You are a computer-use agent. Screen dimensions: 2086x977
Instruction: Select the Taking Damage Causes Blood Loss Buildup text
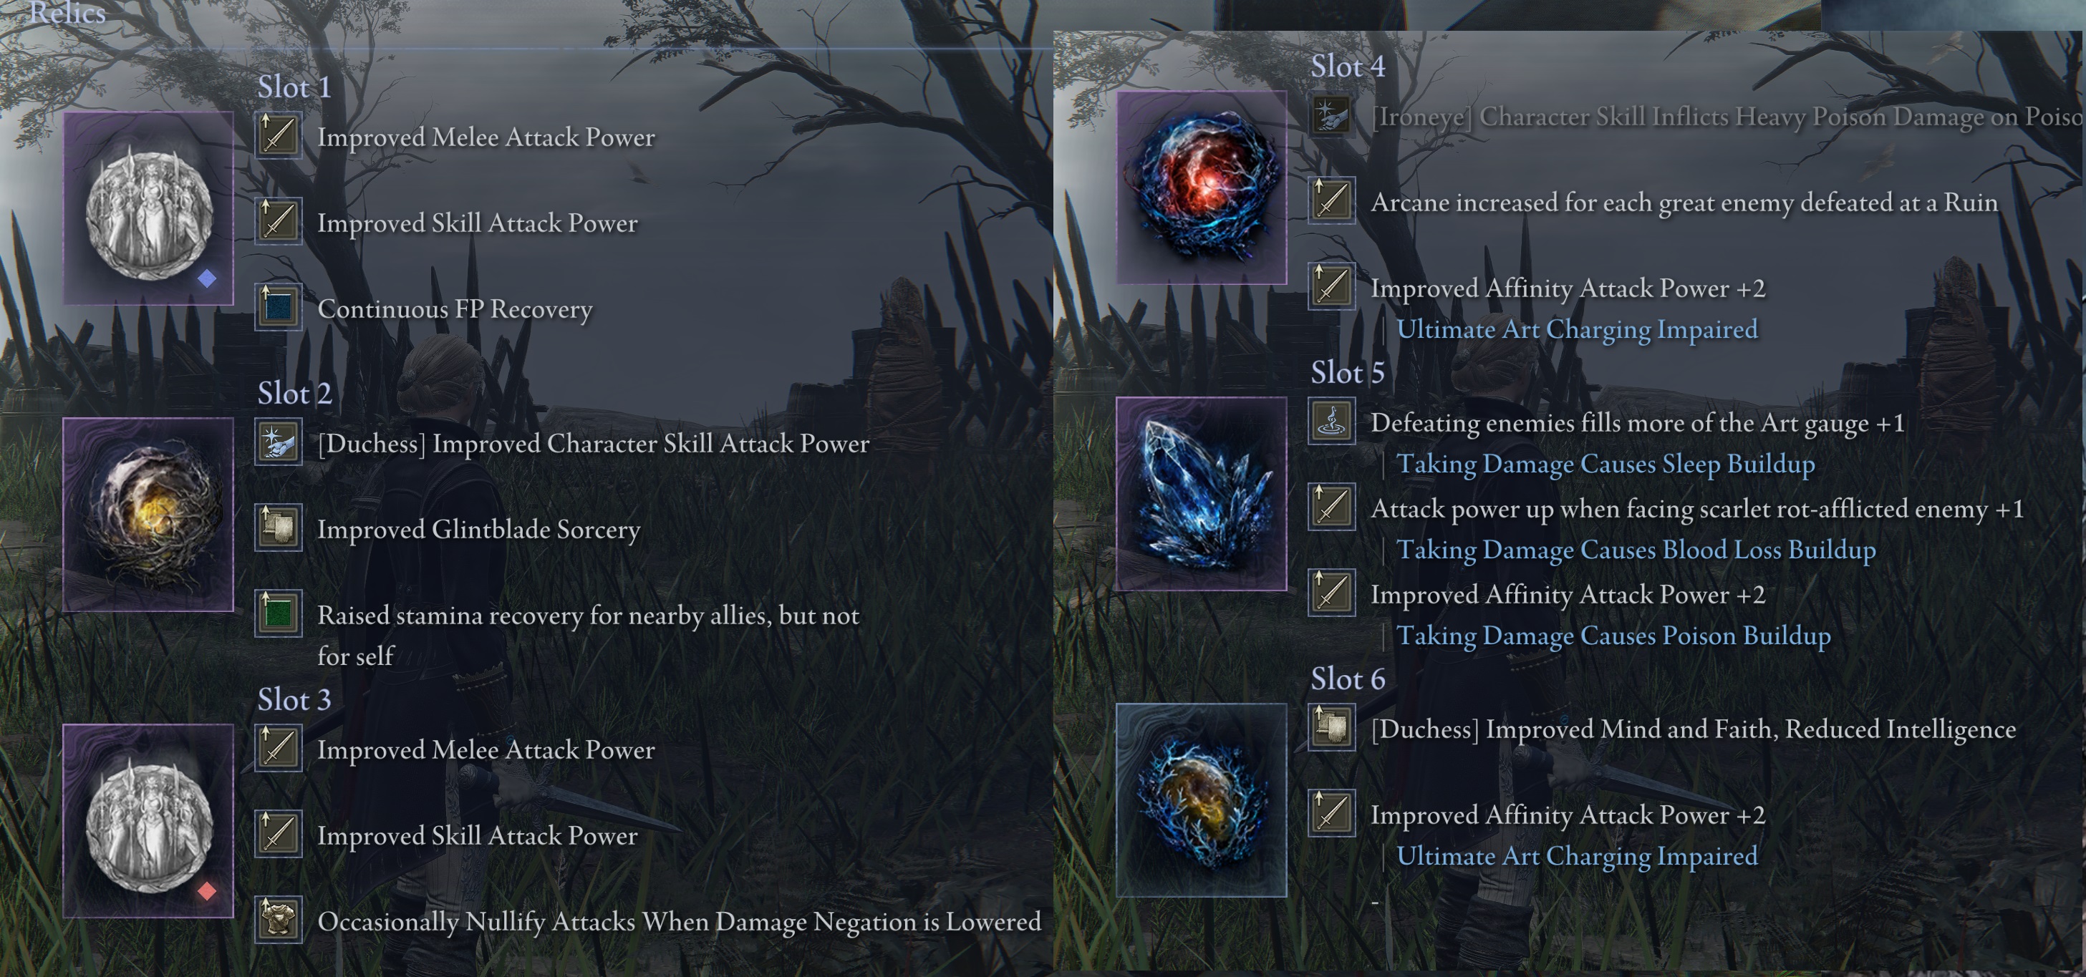1636,550
